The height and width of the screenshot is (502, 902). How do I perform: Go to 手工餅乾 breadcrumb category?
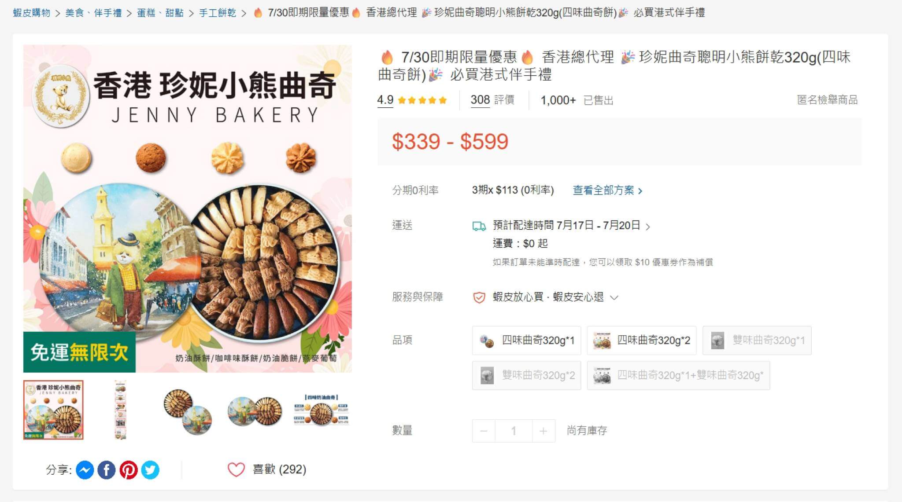click(x=218, y=13)
